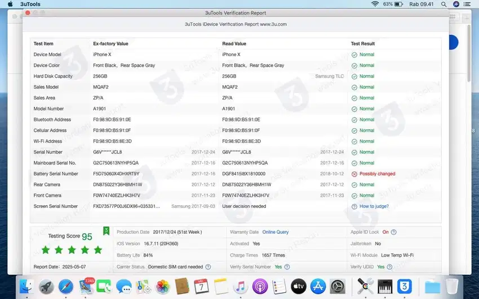This screenshot has width=479, height=299.
Task: Open the Trash in the dock
Action: tap(452, 287)
